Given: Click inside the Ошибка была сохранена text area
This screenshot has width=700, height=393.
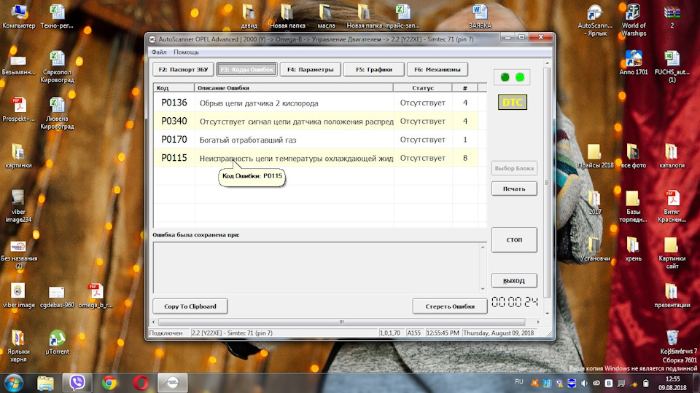Looking at the screenshot, I should pyautogui.click(x=316, y=267).
